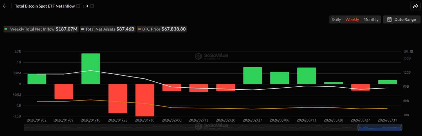This screenshot has width=422, height=136.
Task: Click the largest red bar for 2026/01/30
Action: 145,100
